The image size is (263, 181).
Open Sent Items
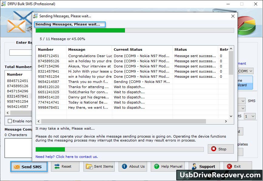[99, 166]
